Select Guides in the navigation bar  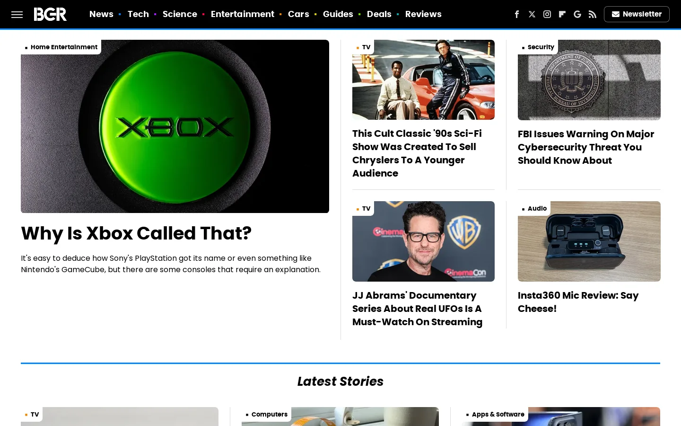[x=338, y=14]
